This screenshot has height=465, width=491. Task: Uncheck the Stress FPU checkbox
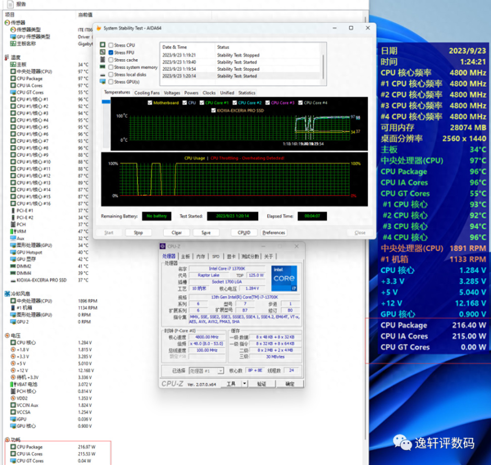pos(111,53)
